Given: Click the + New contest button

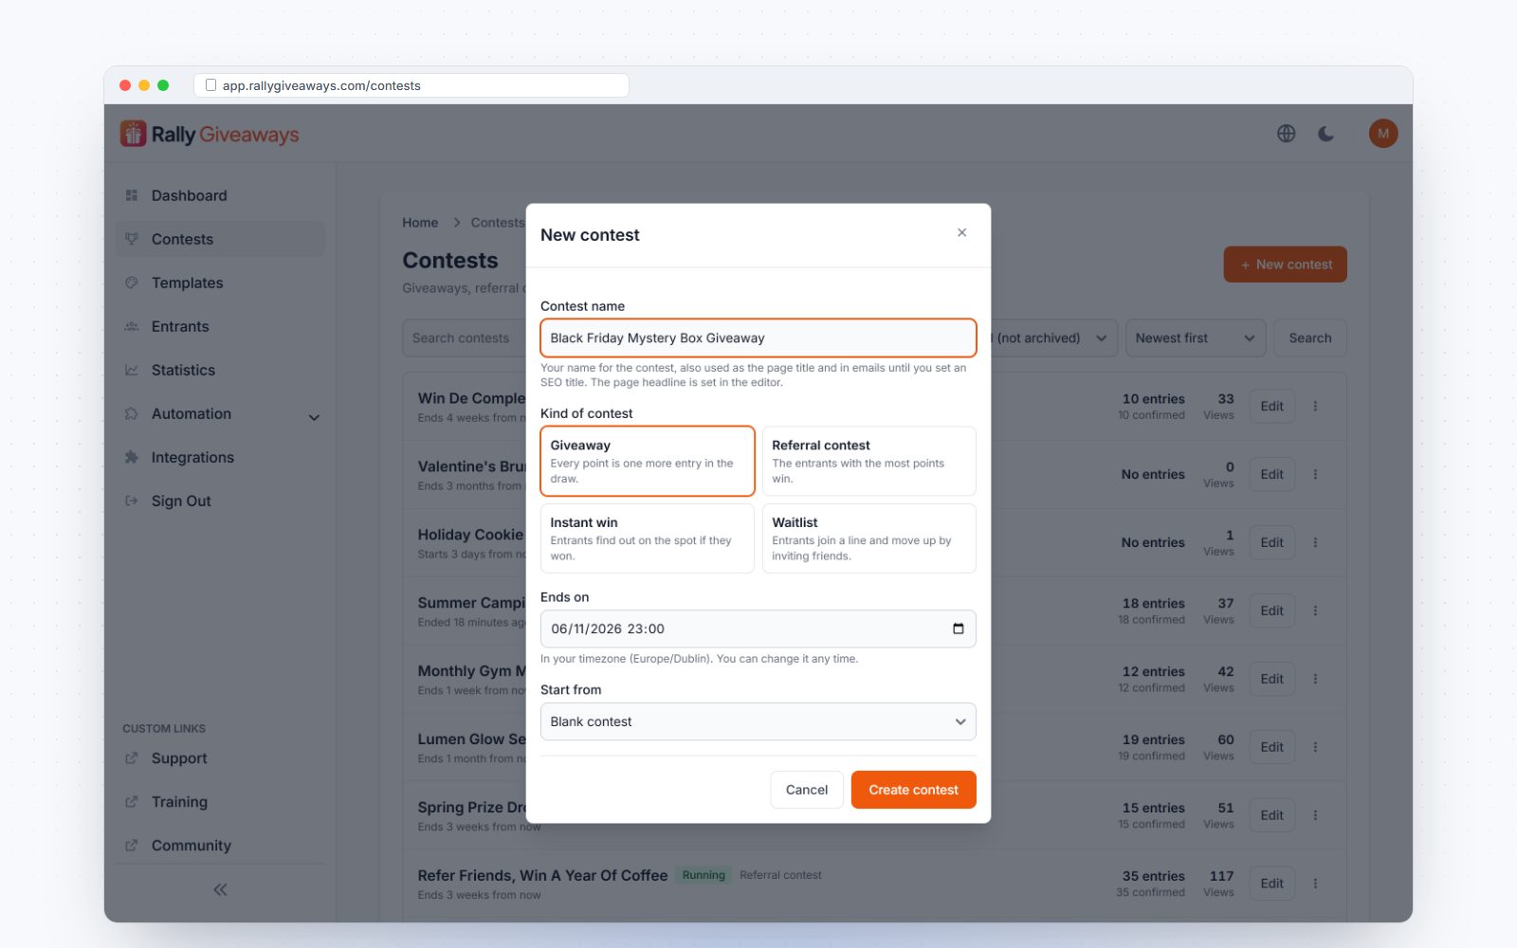Looking at the screenshot, I should coord(1286,264).
